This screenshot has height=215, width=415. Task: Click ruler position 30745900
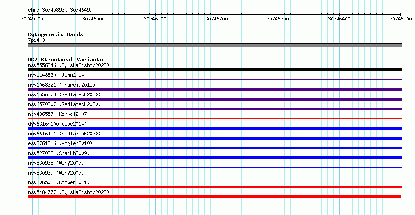[x=32, y=19]
